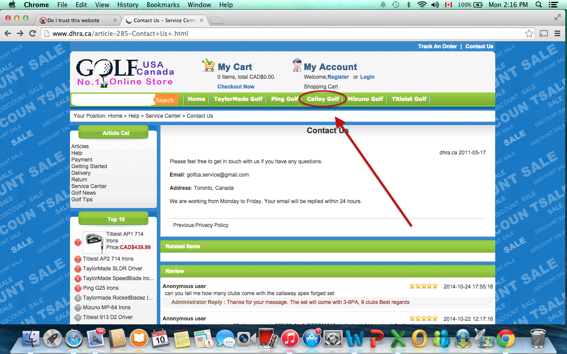Screen dimensions: 567x354
Task: Open Google Chrome icon in the dock
Action: tap(505, 339)
